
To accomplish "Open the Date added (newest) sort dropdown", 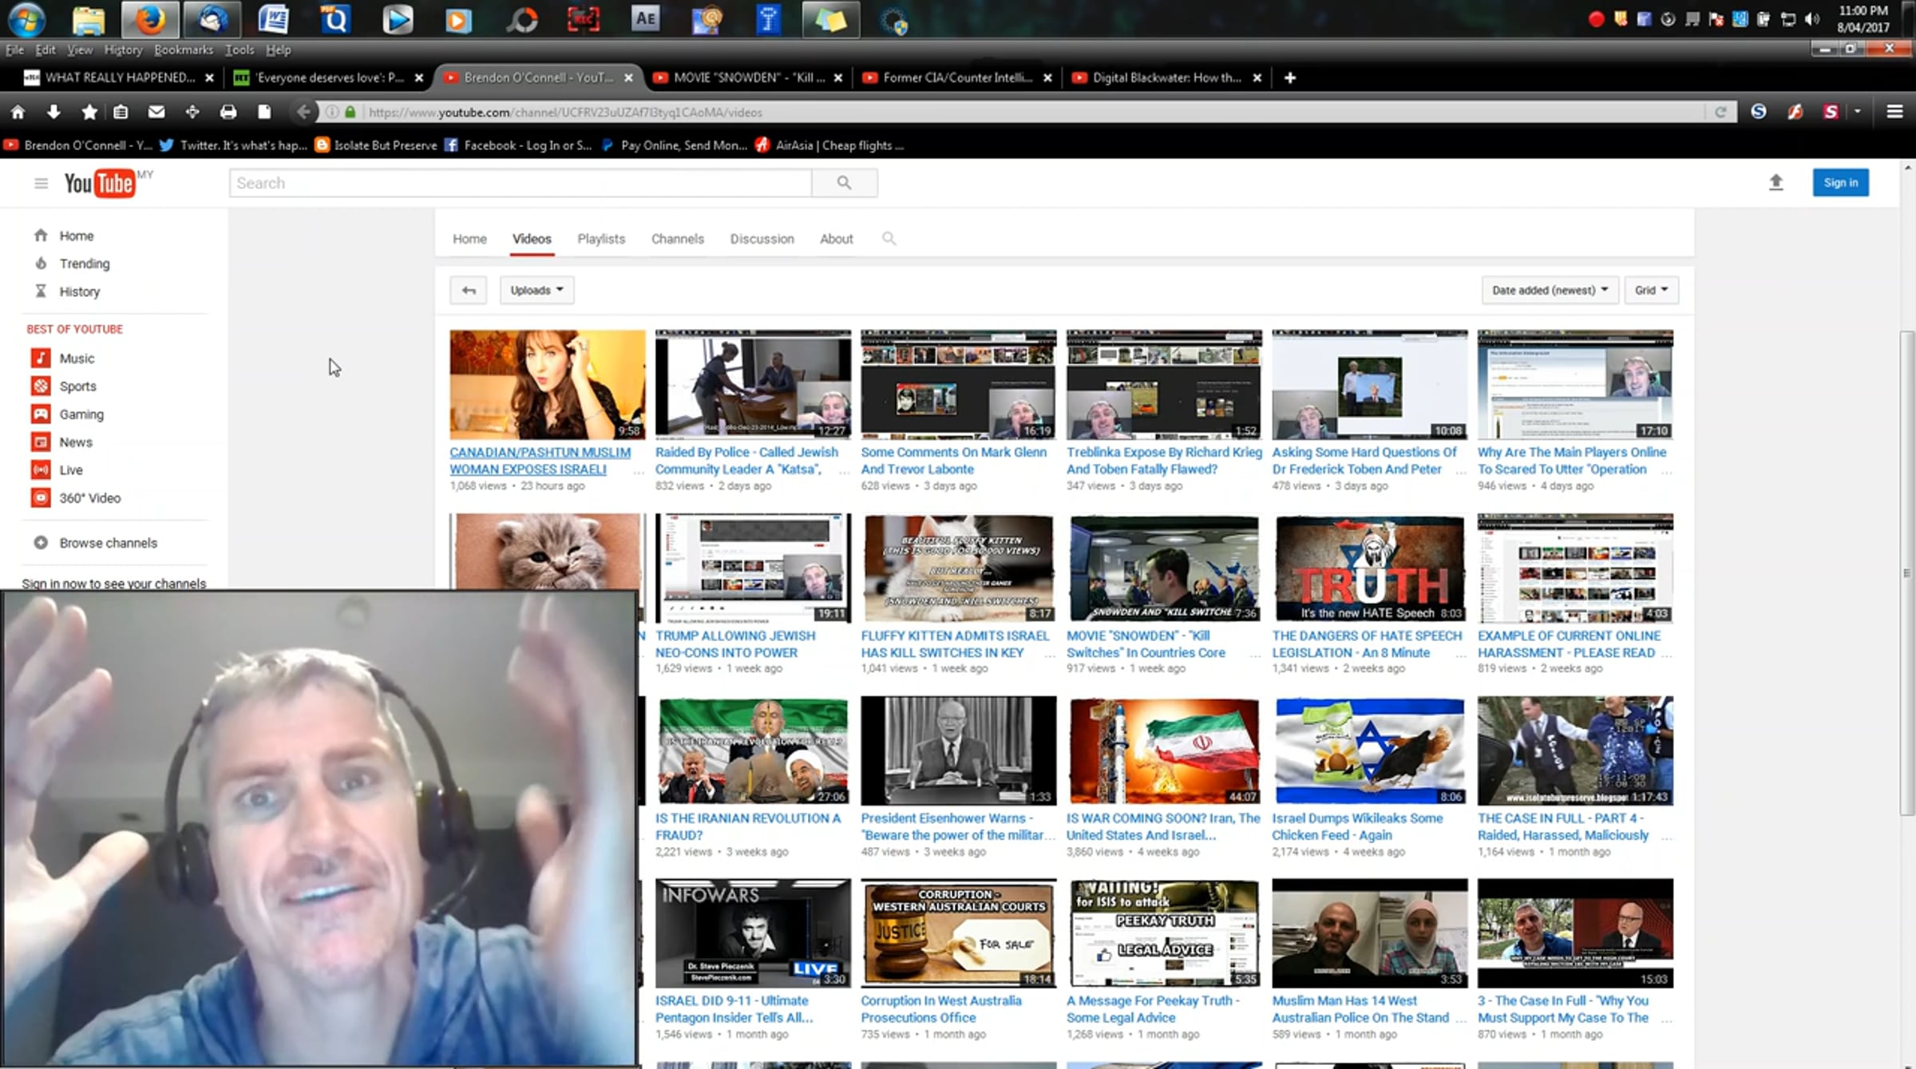I will coord(1549,290).
